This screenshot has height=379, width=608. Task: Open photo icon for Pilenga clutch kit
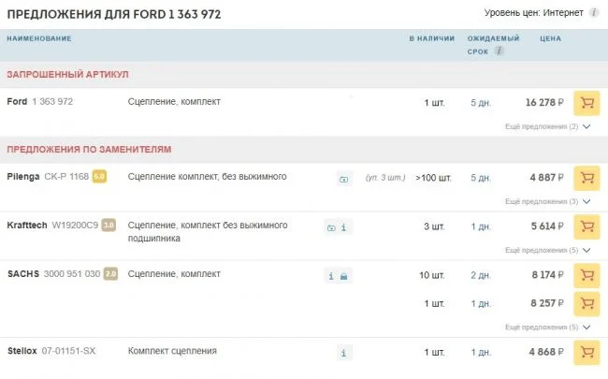click(x=343, y=178)
